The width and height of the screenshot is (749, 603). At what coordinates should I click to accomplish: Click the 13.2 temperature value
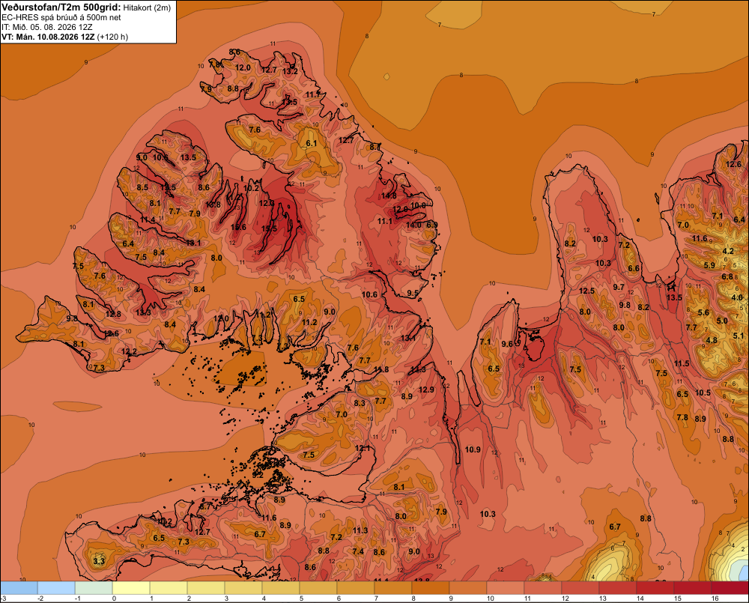click(x=290, y=72)
